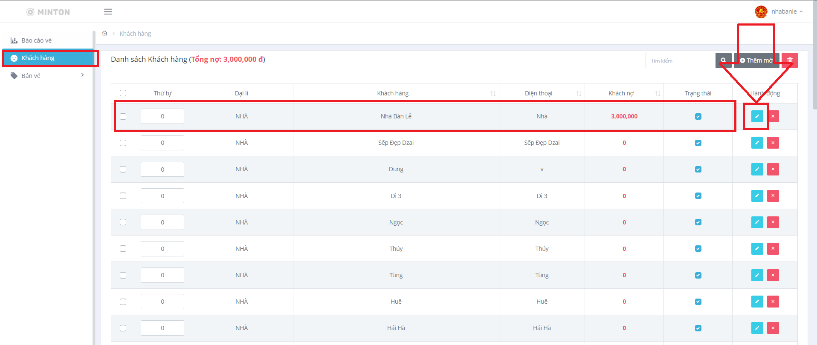Toggle the select-all checkbox in table header

click(x=123, y=93)
